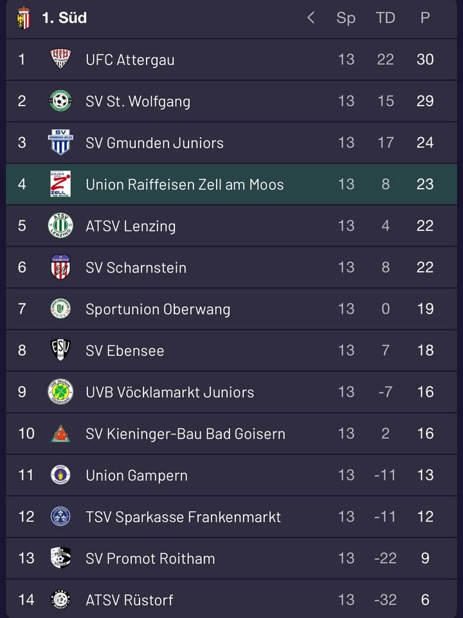Tap the 1. Süd league title
The image size is (463, 618).
tap(64, 18)
